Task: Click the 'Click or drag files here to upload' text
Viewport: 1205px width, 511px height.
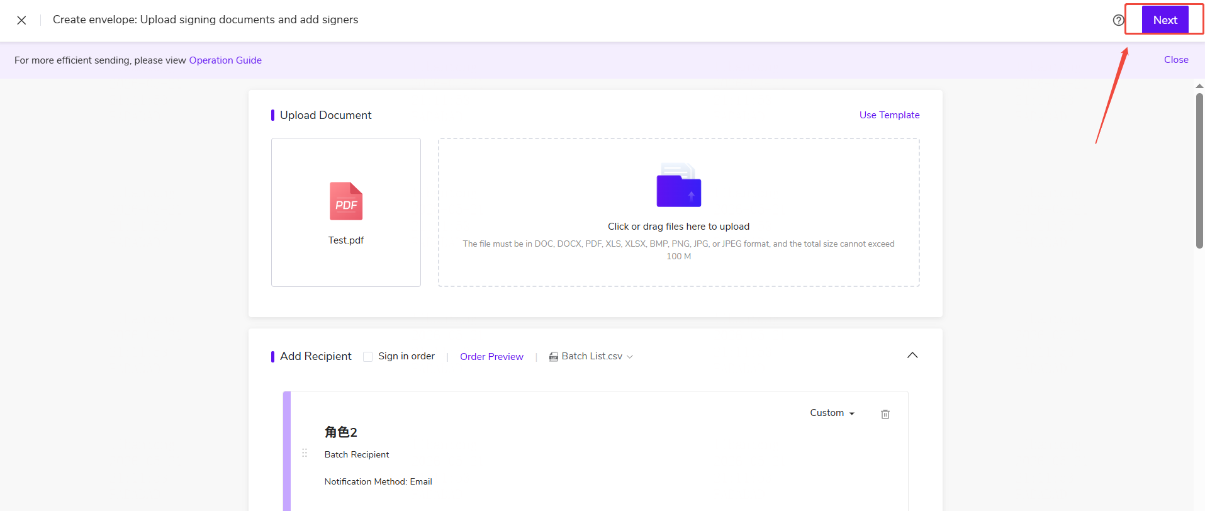Action: click(679, 227)
